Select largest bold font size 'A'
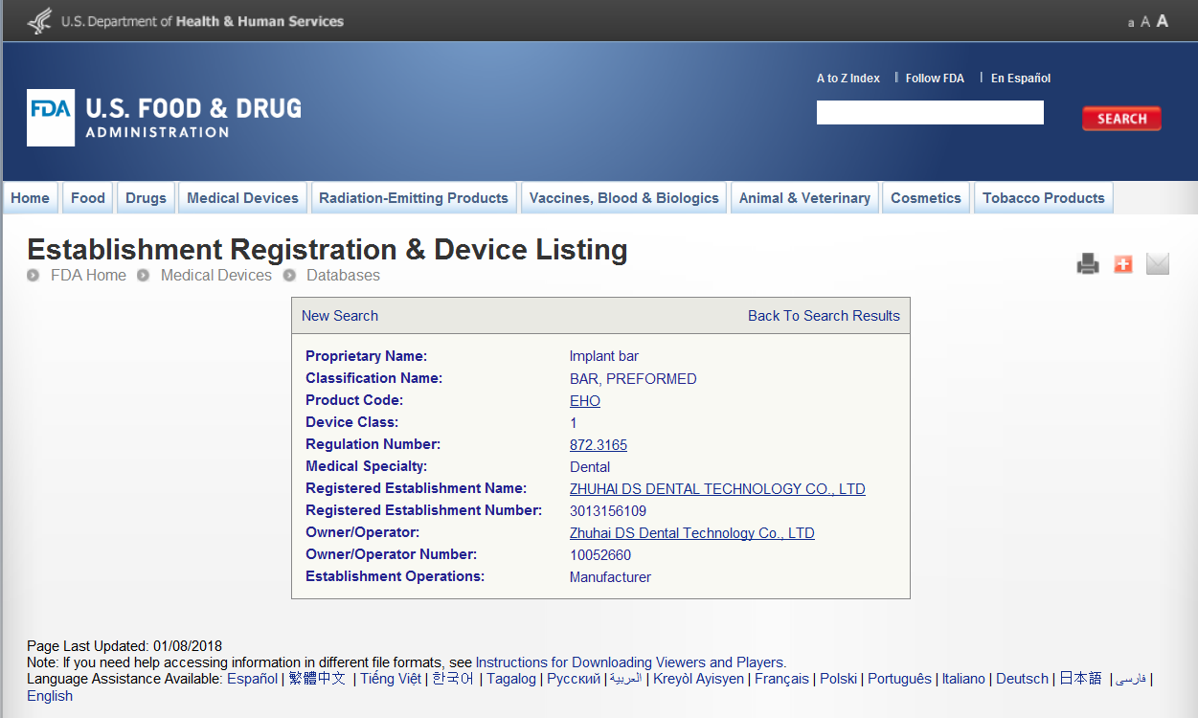Image resolution: width=1198 pixels, height=718 pixels. [x=1163, y=21]
